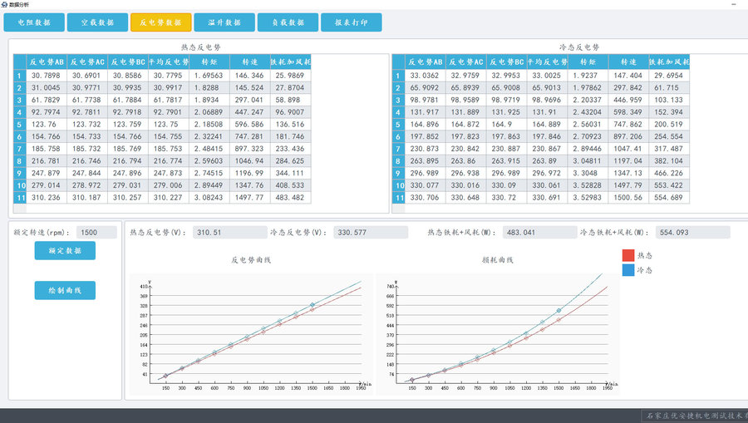Go to the 温升数据 tab
The height and width of the screenshot is (423, 748).
[x=224, y=22]
